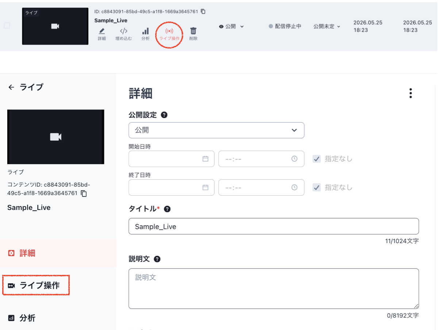
Task: Click the Sample_Live name in the sidebar
Action: coord(29,208)
